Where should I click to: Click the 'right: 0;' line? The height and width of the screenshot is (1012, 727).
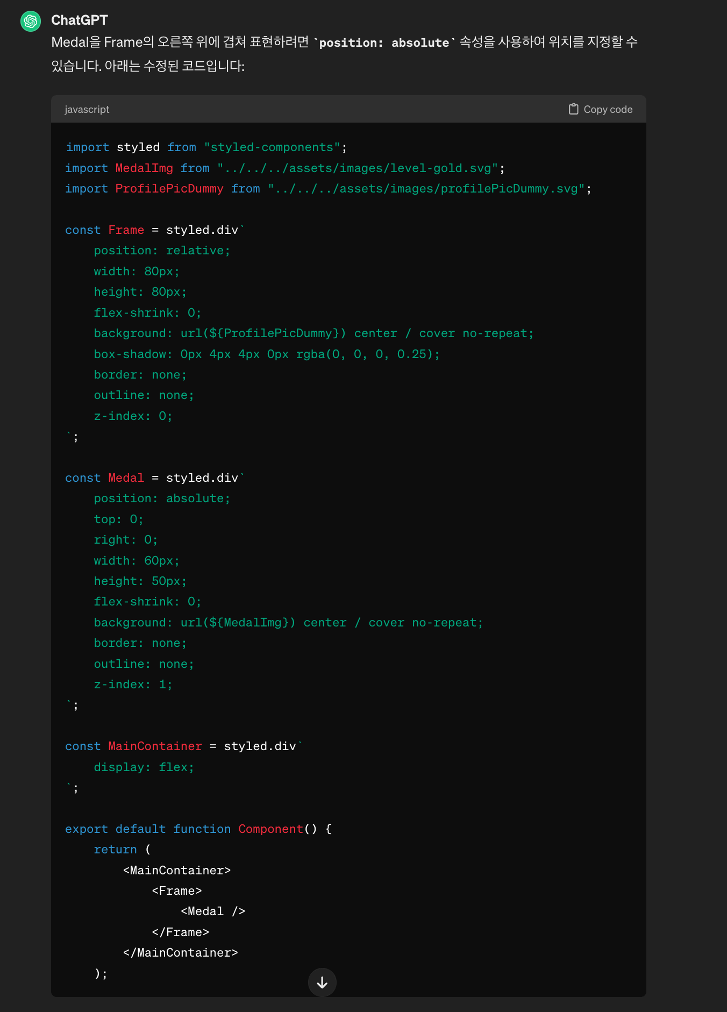click(126, 540)
